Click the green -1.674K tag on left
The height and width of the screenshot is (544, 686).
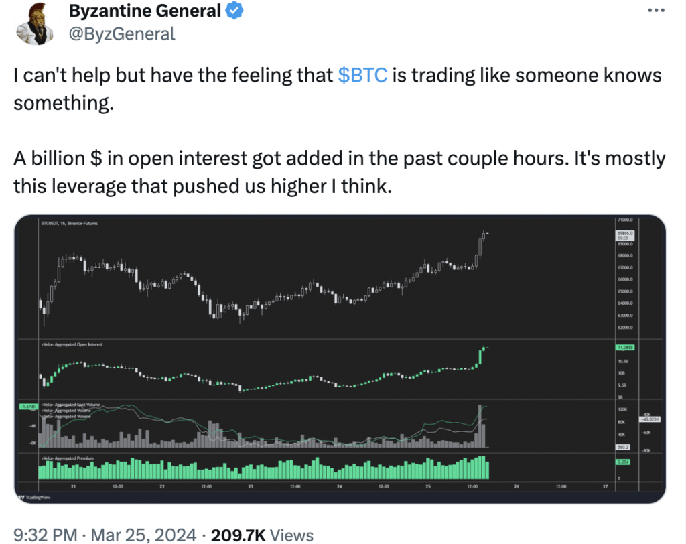pyautogui.click(x=27, y=406)
